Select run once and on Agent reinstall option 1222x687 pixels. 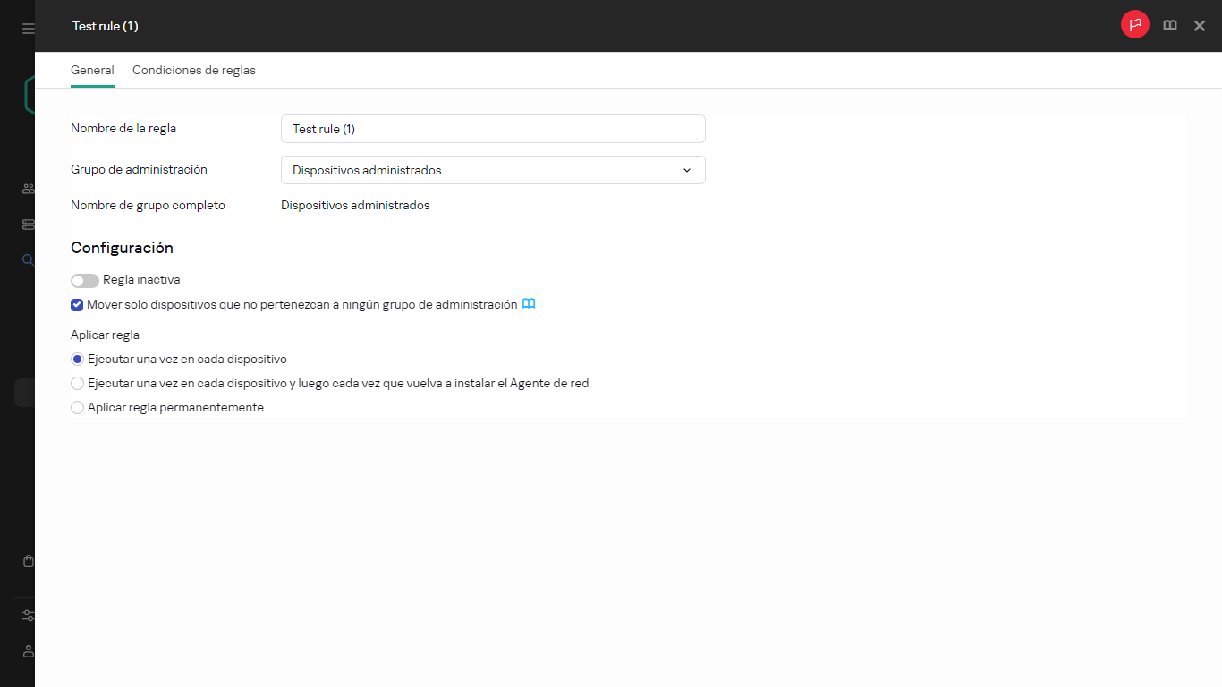(78, 384)
